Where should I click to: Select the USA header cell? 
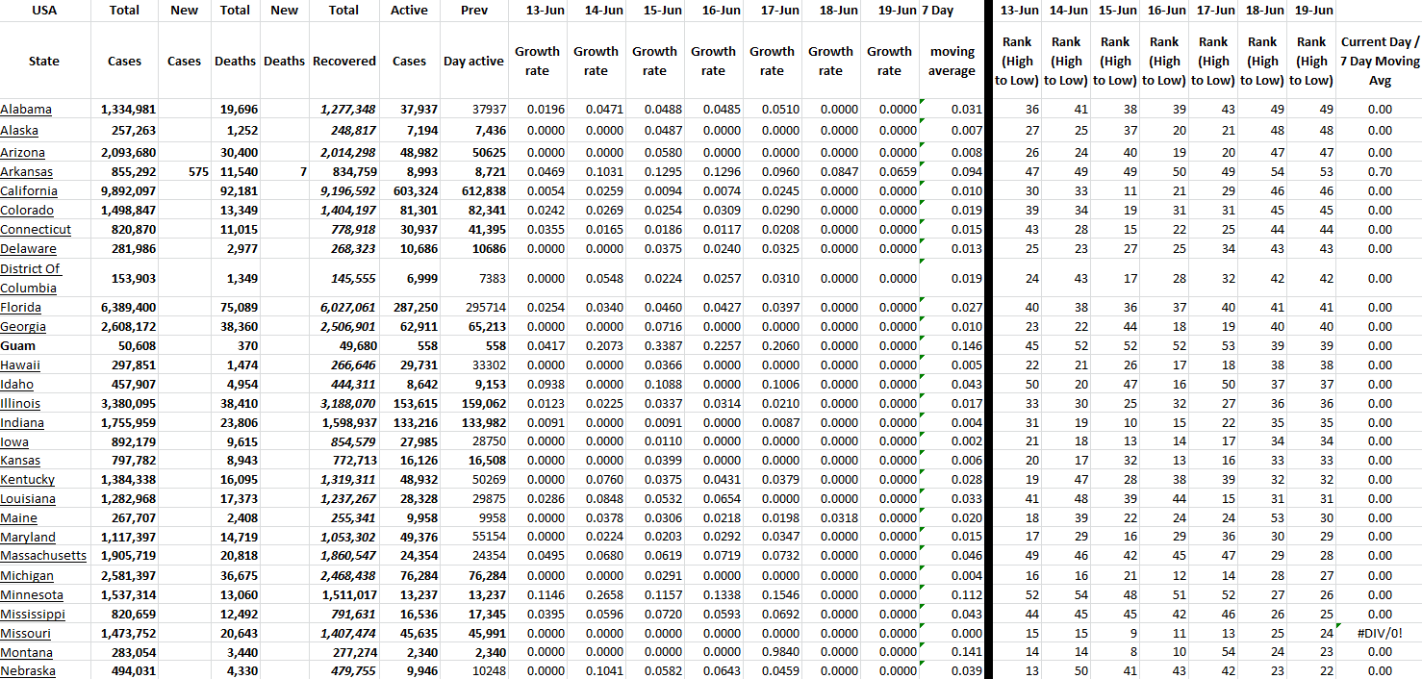[x=44, y=11]
